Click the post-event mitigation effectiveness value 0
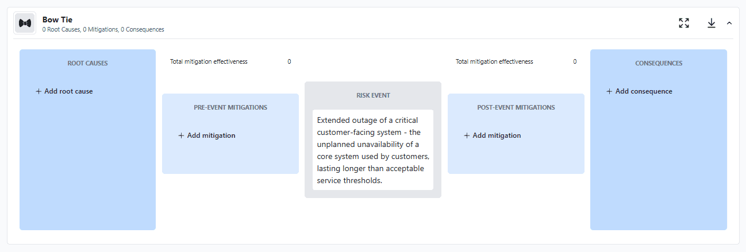 (x=575, y=61)
